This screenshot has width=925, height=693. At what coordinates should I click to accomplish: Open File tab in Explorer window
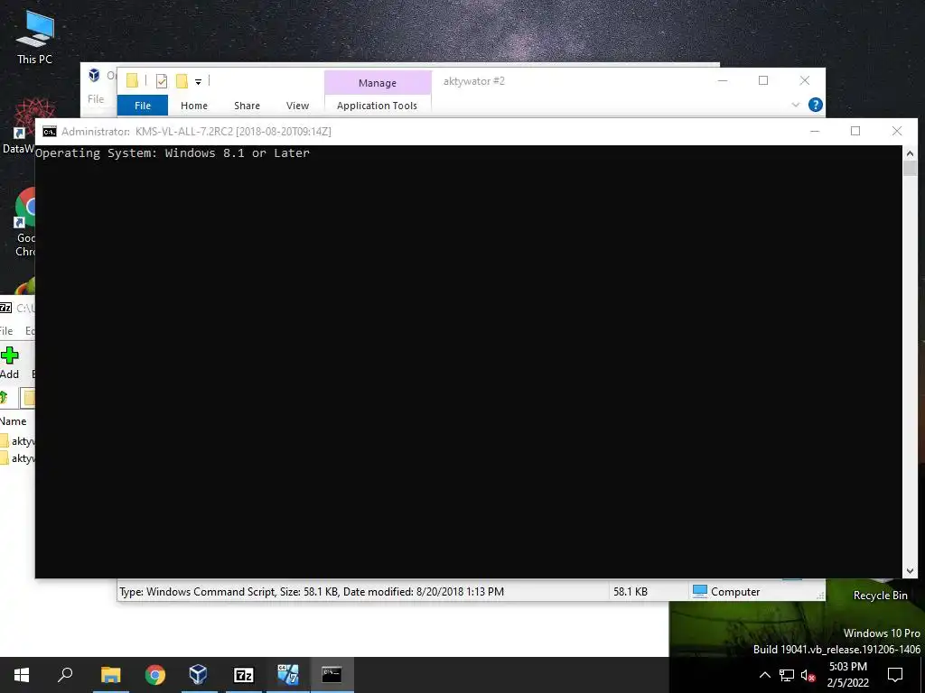143,106
